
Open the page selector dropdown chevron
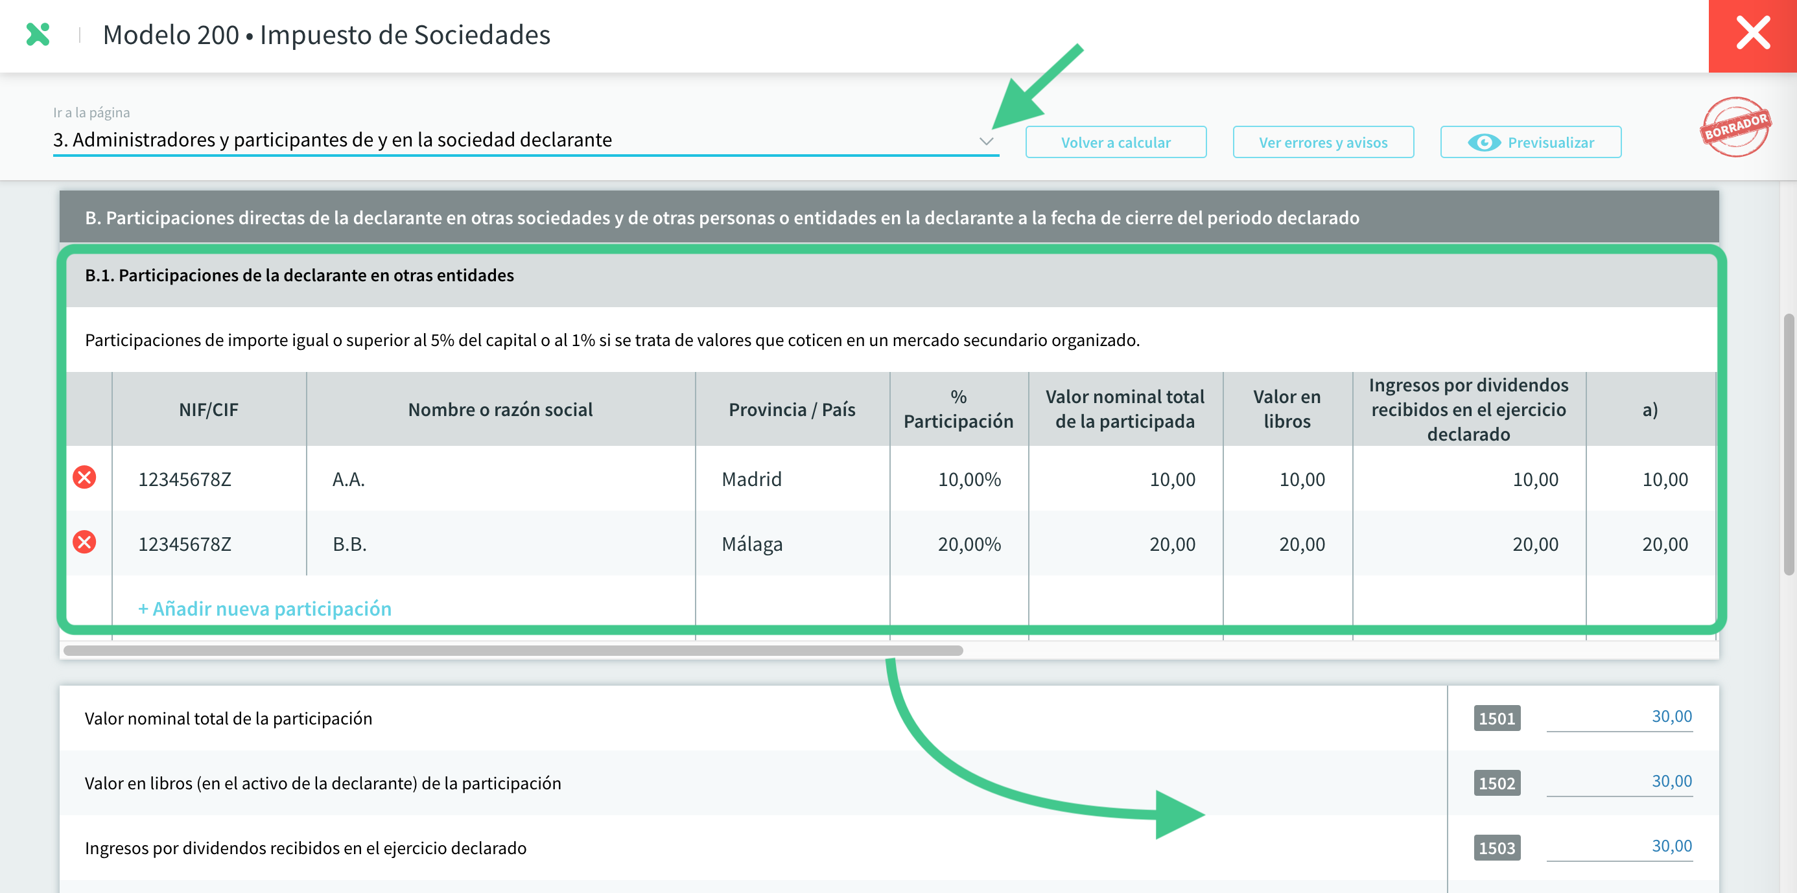tap(986, 141)
